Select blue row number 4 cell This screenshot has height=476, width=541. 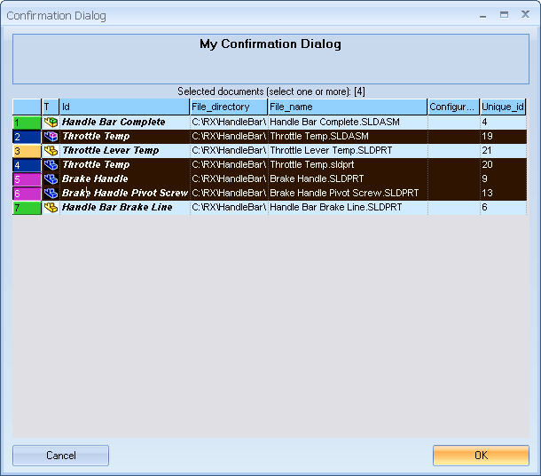tap(27, 165)
